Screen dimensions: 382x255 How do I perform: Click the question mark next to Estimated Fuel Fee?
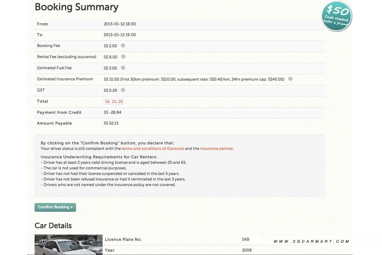tap(123, 68)
